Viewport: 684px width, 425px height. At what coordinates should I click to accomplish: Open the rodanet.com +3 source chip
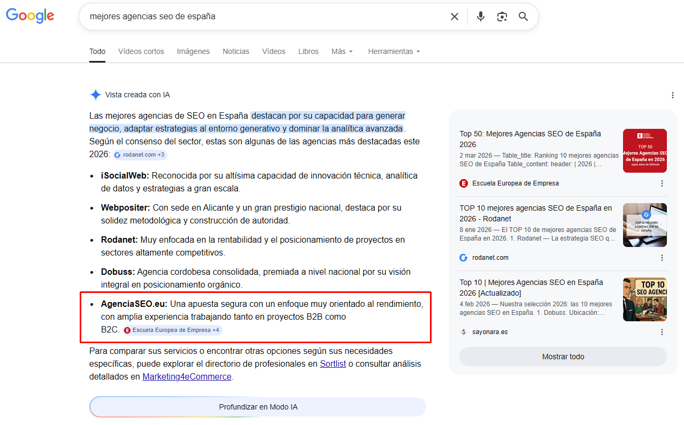tap(140, 154)
